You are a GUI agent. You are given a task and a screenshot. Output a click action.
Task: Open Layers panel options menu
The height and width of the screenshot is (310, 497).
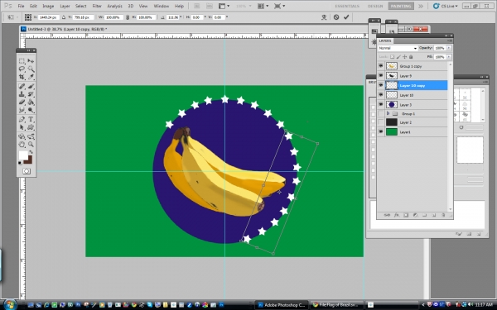(x=450, y=41)
